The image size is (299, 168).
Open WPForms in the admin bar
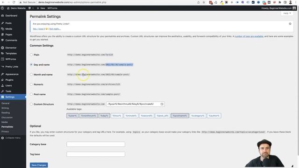pyautogui.click(x=52, y=8)
